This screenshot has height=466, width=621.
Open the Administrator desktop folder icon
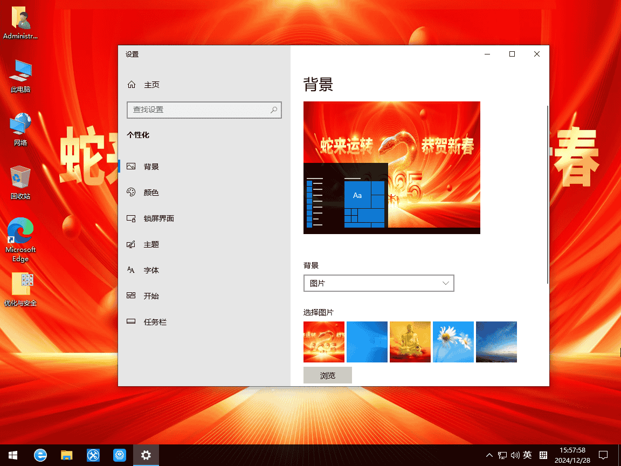20,23
